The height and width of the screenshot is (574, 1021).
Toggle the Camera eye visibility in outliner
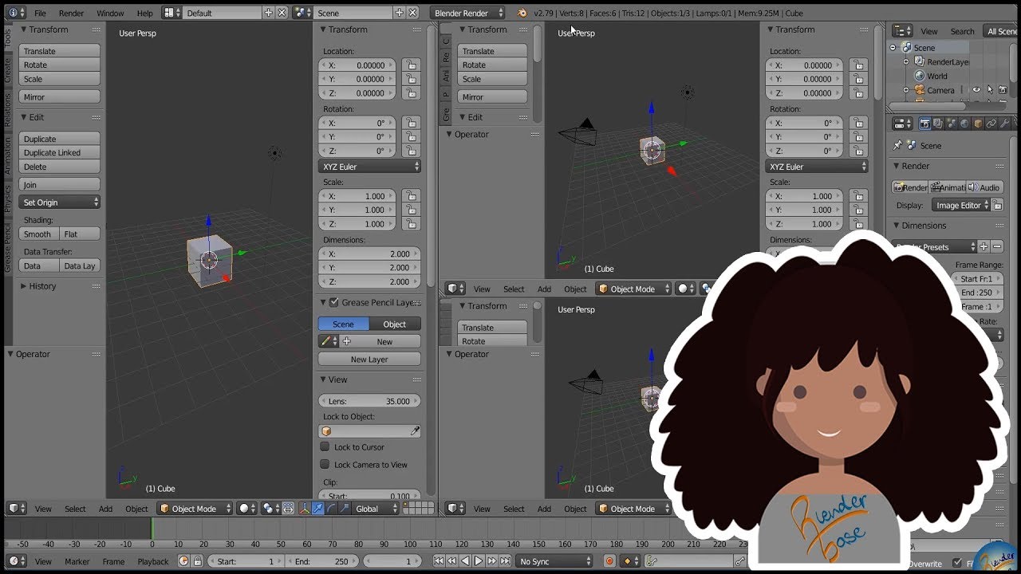(x=976, y=90)
